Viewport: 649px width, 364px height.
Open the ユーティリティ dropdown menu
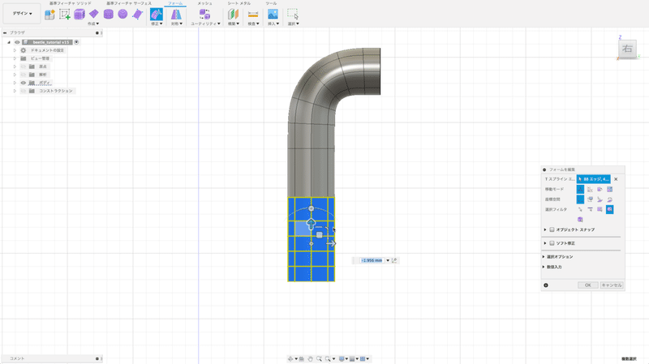pyautogui.click(x=205, y=24)
